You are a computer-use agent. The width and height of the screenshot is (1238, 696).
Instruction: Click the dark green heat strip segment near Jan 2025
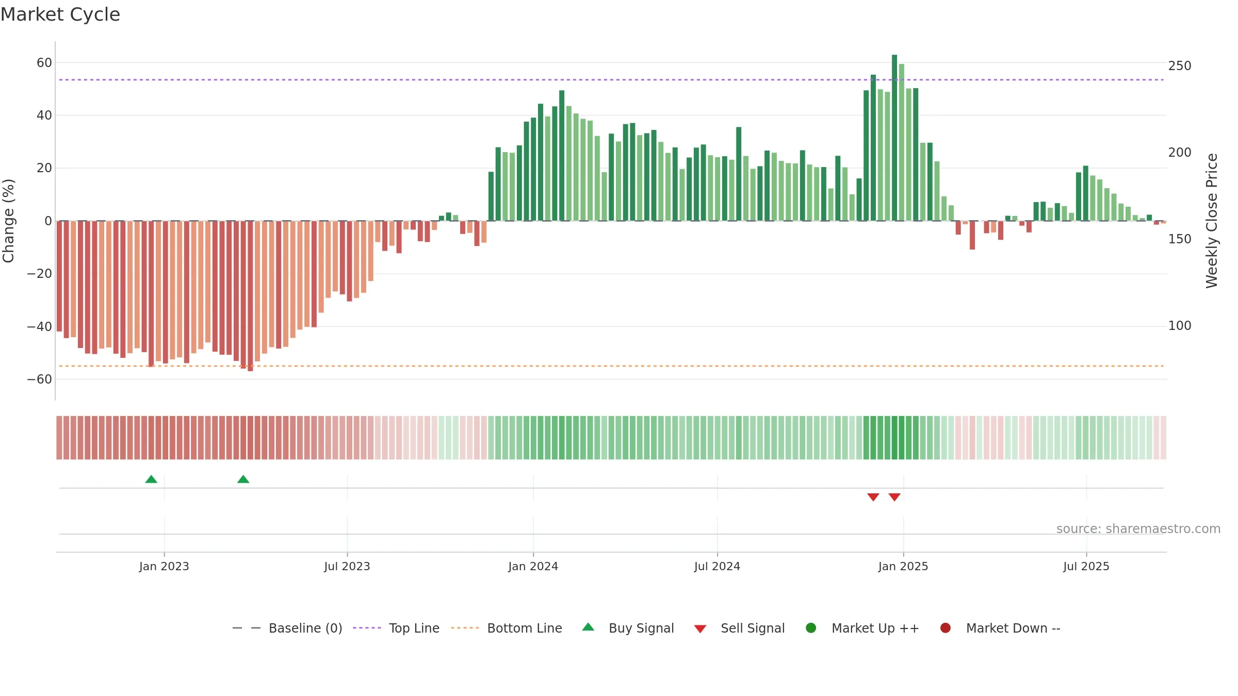(x=894, y=438)
